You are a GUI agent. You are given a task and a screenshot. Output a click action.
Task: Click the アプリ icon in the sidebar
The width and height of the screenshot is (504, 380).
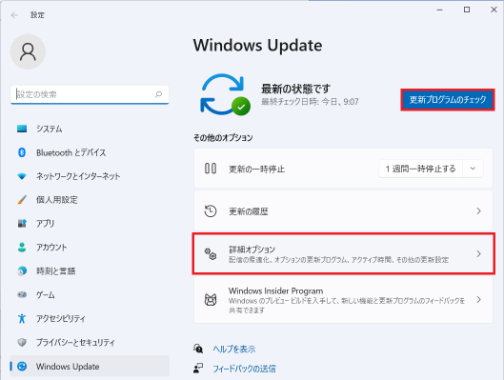coord(22,223)
